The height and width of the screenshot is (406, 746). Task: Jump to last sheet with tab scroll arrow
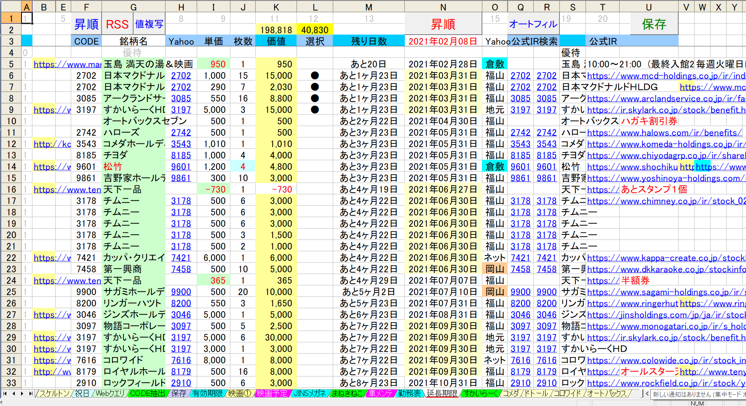[x=30, y=393]
